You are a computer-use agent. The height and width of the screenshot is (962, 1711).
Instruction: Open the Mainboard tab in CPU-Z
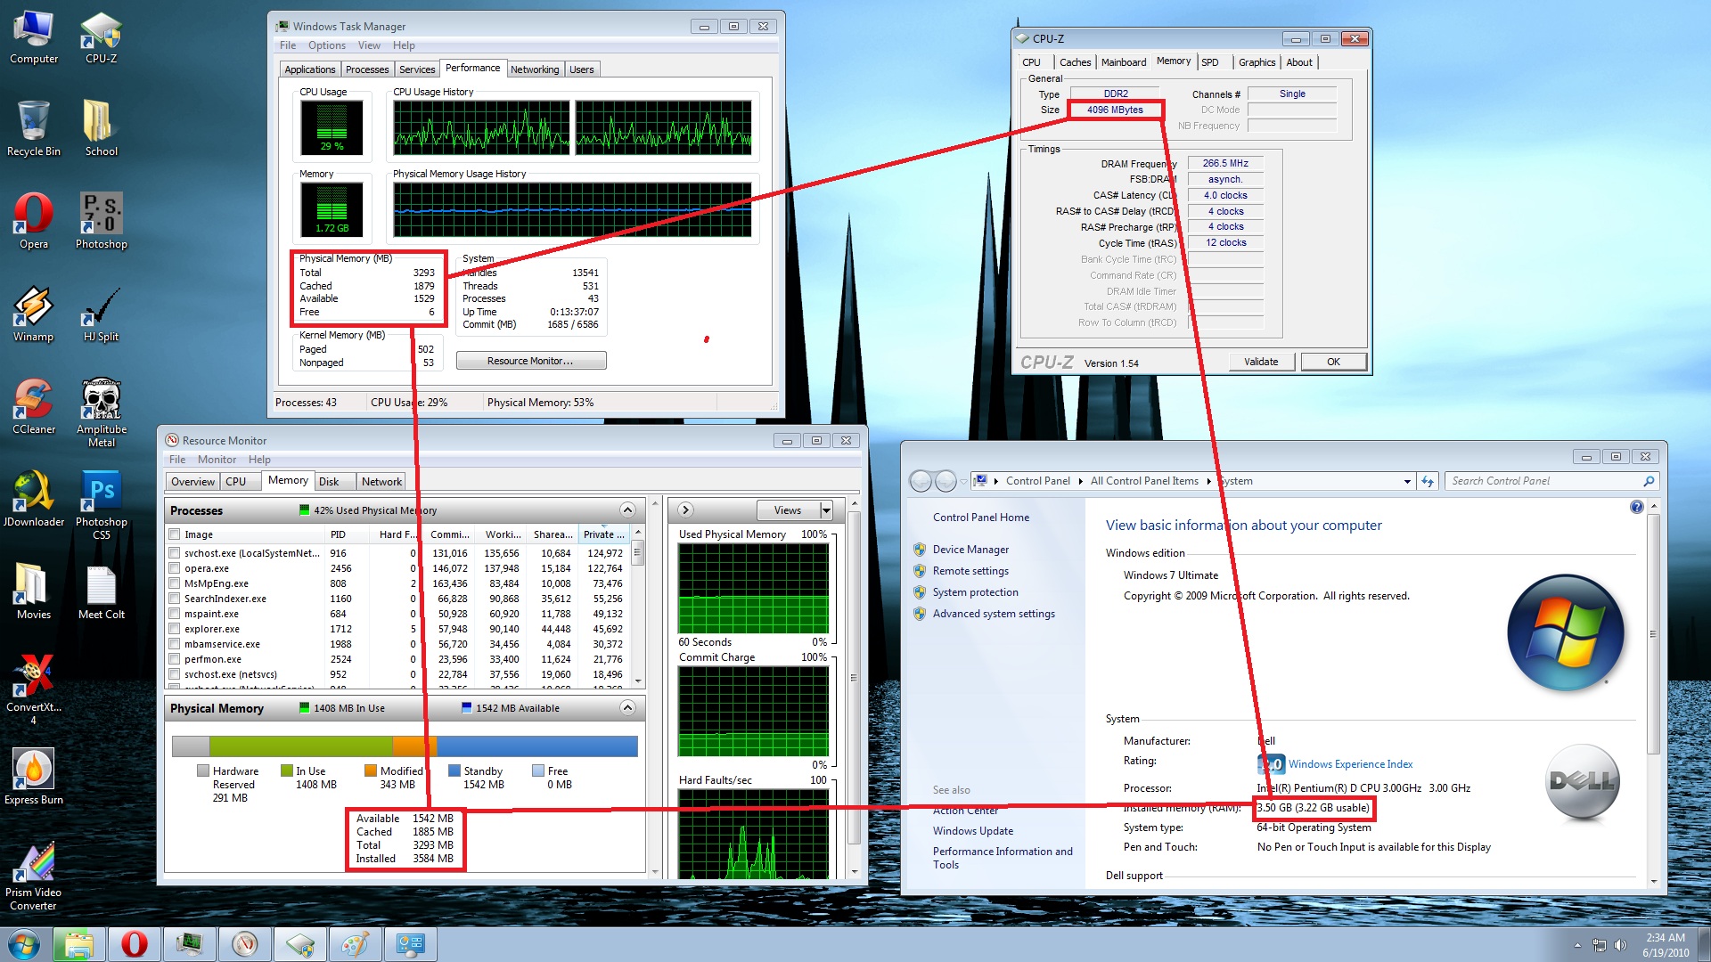[1124, 62]
